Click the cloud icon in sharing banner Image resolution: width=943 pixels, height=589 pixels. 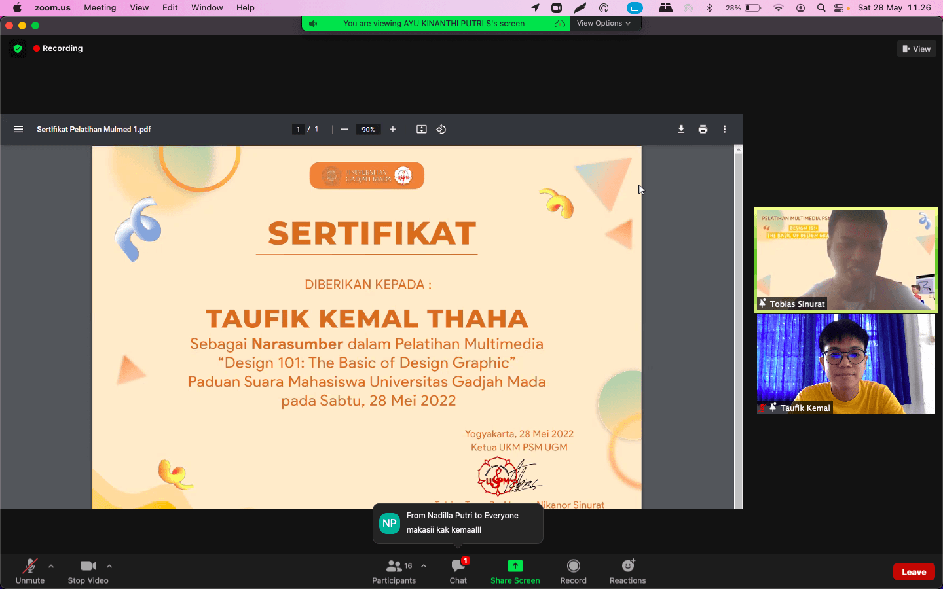pyautogui.click(x=560, y=24)
